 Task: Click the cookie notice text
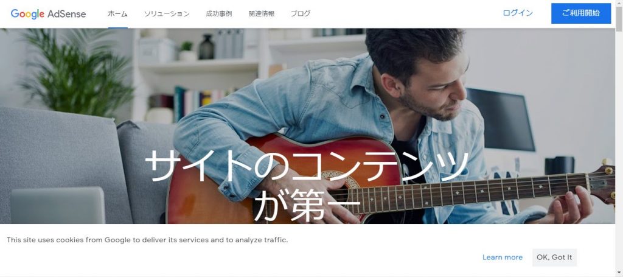tap(147, 240)
